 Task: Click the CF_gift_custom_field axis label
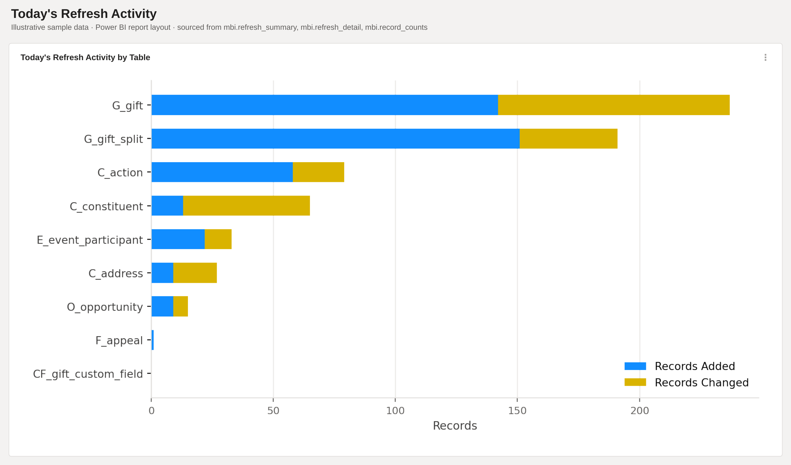point(88,374)
